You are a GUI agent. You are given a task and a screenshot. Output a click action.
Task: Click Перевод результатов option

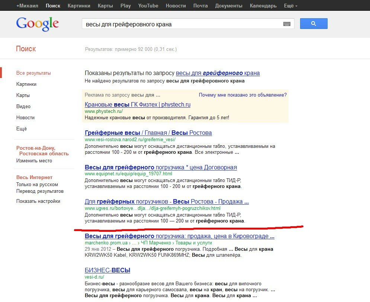pyautogui.click(x=40, y=191)
